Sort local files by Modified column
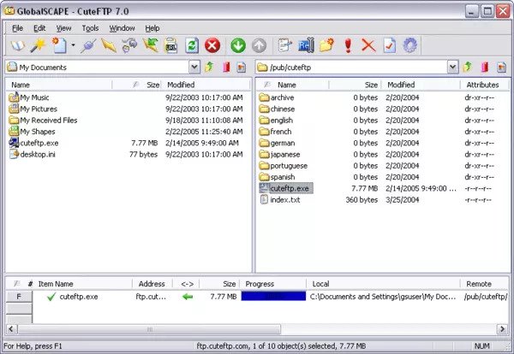 (x=206, y=85)
